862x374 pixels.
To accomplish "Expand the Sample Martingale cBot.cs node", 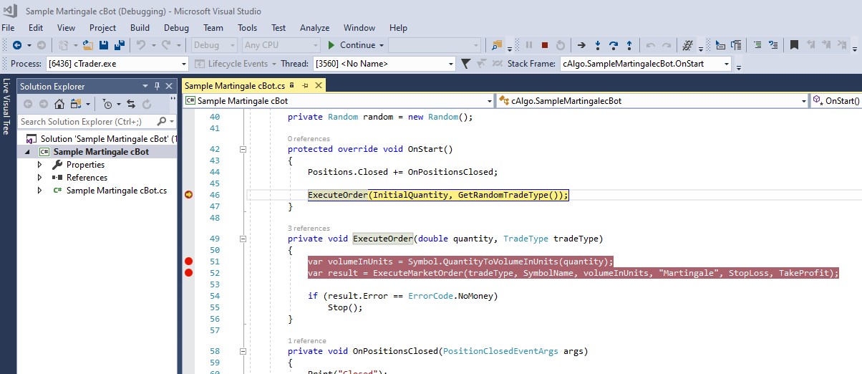I will [x=40, y=191].
